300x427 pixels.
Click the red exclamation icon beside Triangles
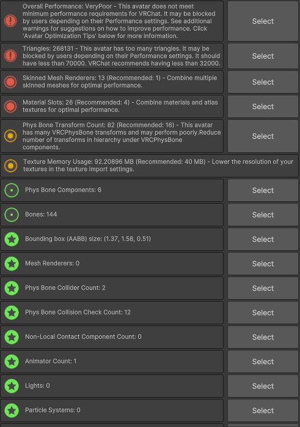[10, 56]
